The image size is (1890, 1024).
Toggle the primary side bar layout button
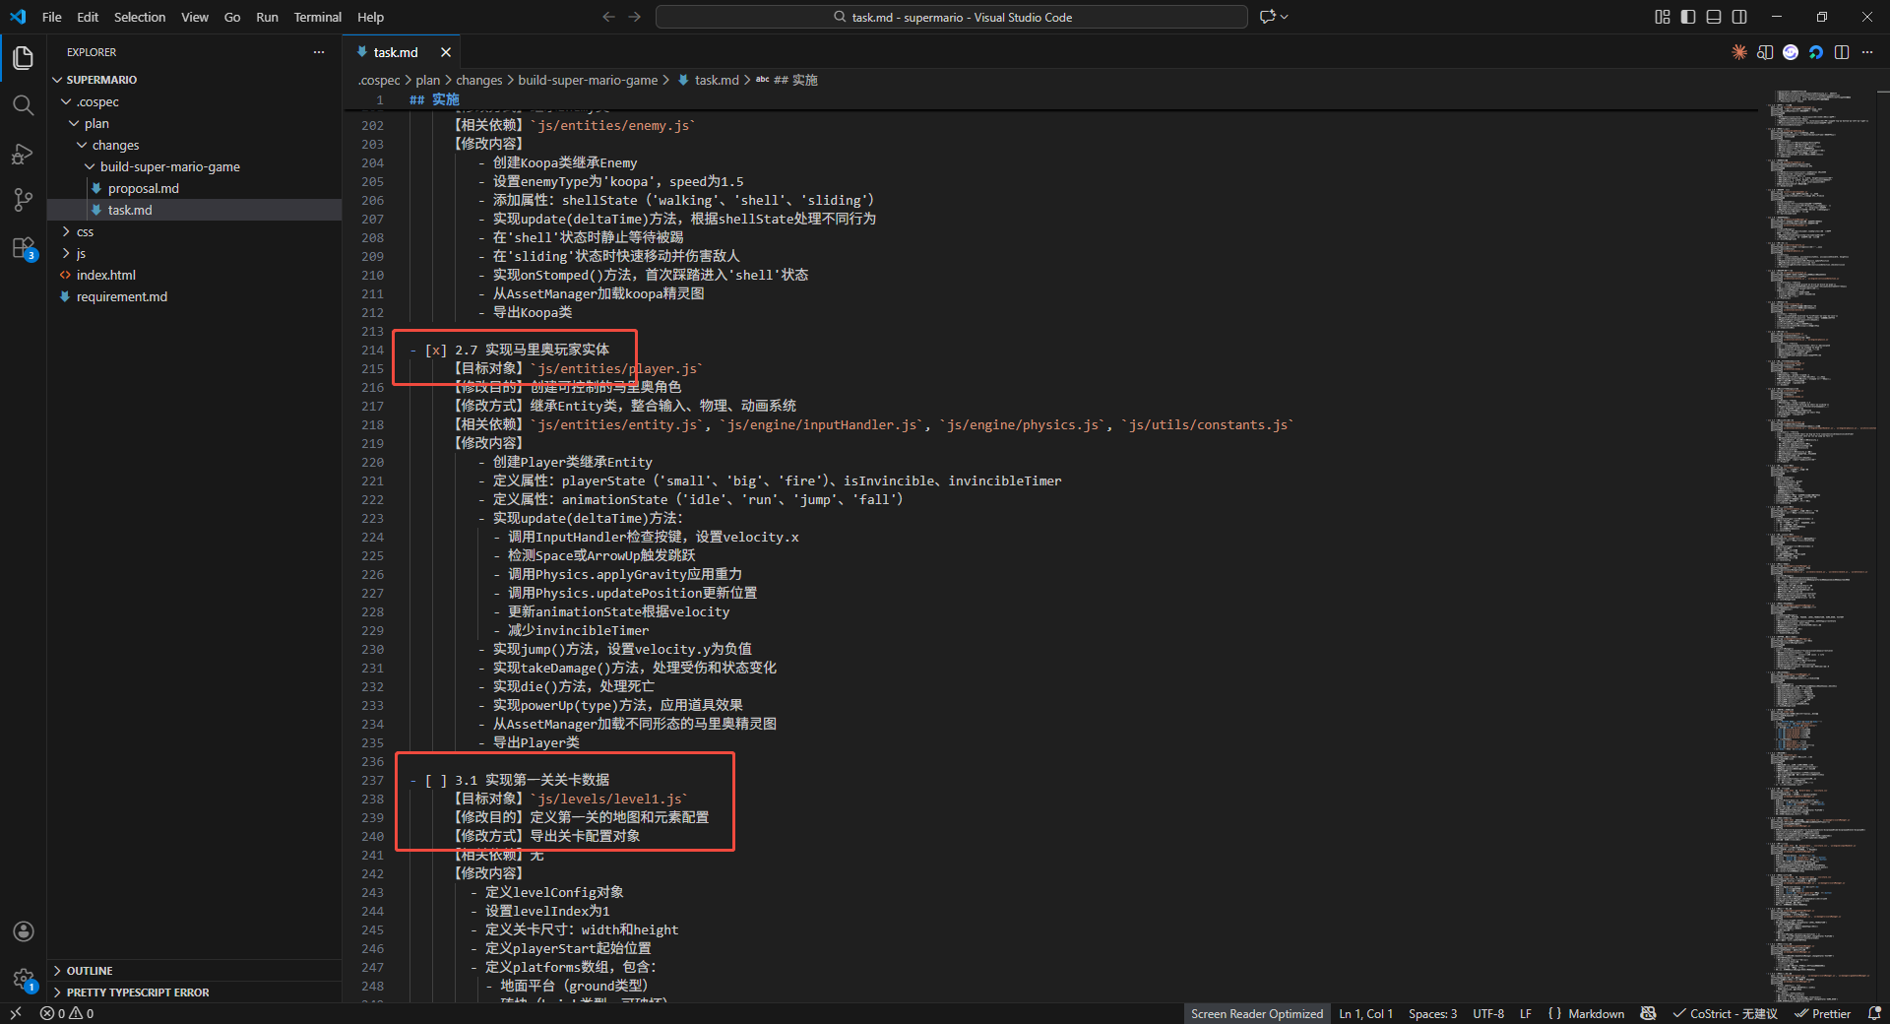pyautogui.click(x=1688, y=17)
